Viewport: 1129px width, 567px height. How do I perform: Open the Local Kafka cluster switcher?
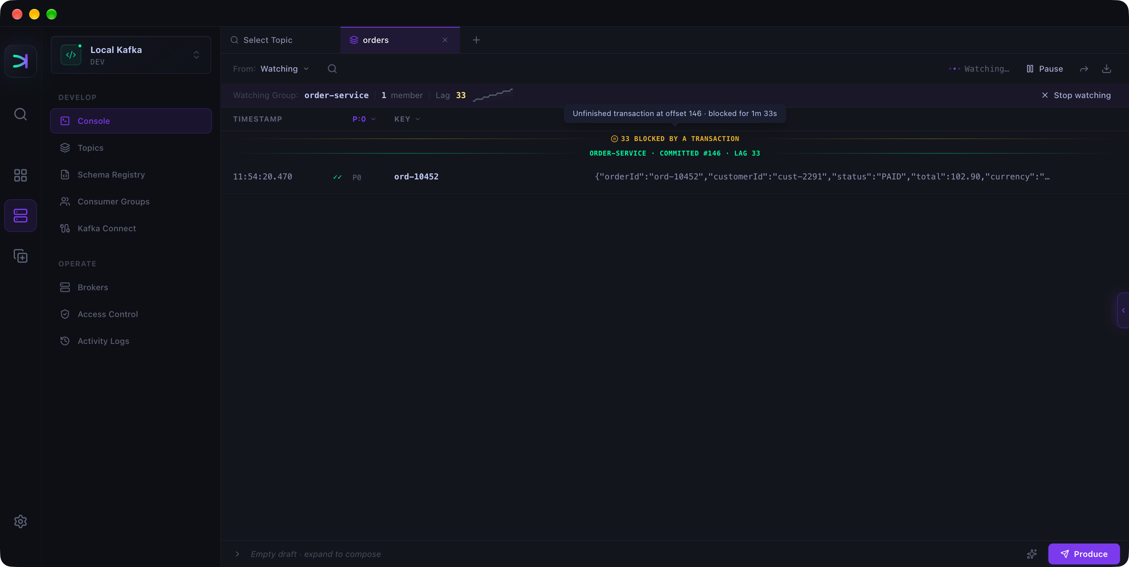coord(131,55)
